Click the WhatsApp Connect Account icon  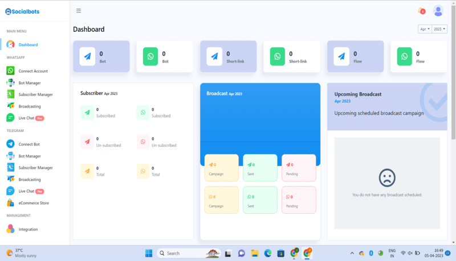[10, 71]
